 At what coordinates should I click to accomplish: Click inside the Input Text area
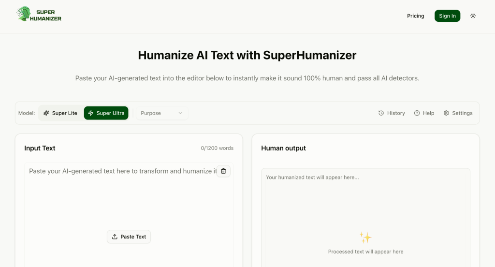[129, 215]
